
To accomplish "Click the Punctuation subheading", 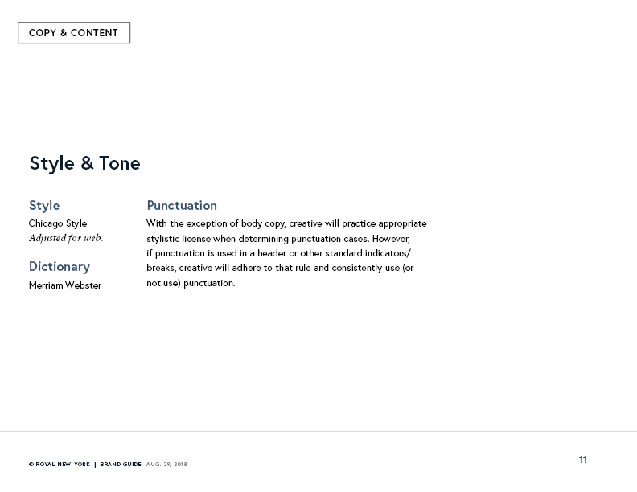I will coord(182,206).
